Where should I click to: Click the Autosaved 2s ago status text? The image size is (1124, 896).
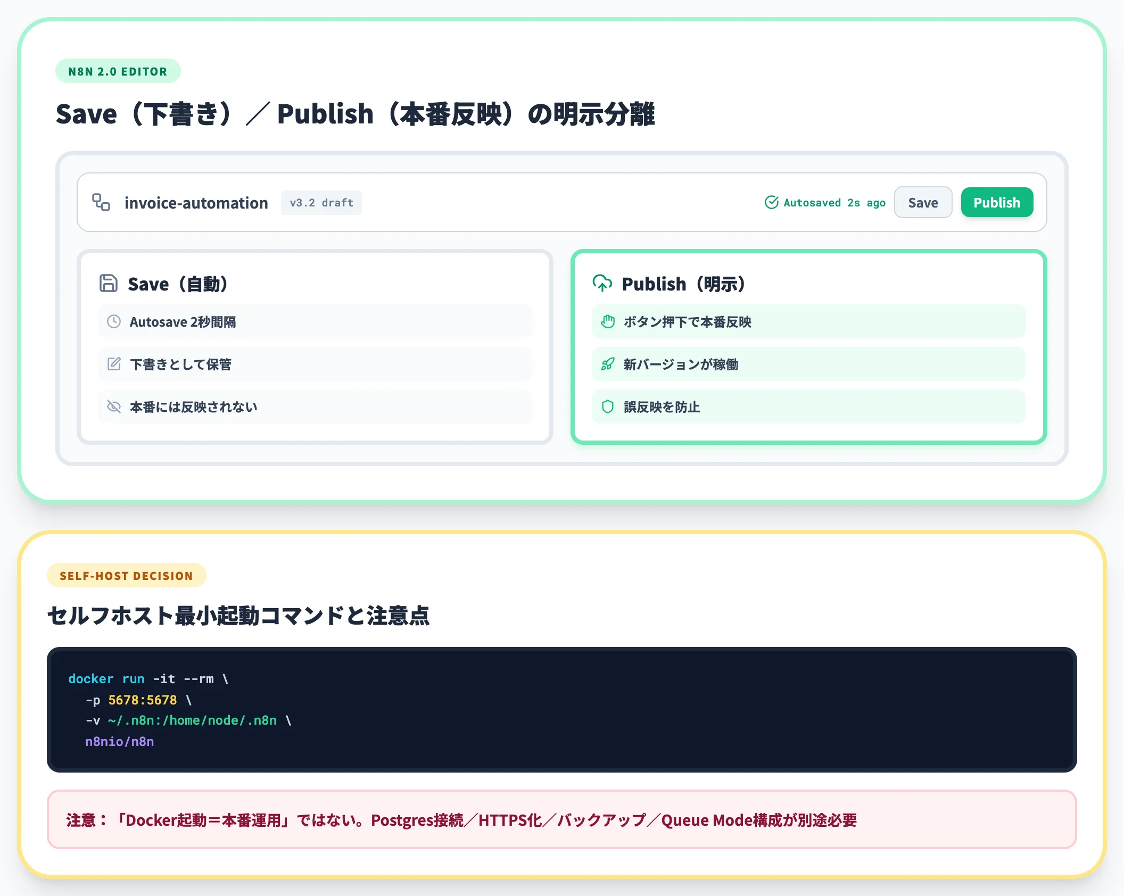(x=834, y=203)
